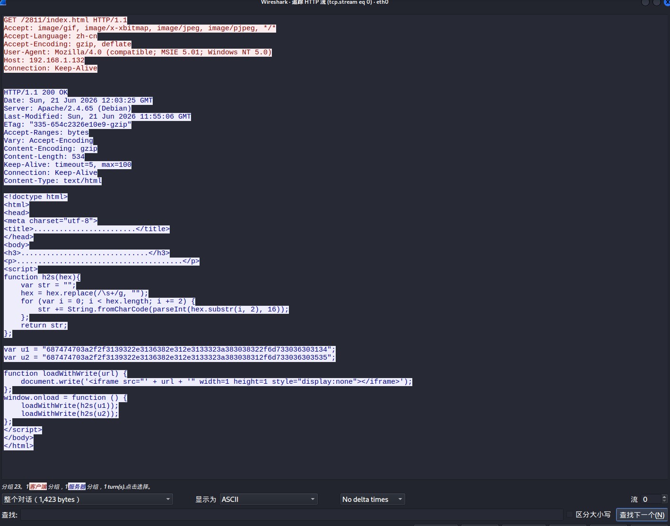This screenshot has width=670, height=526.
Task: Click the blue 服务器 label in status text
Action: coord(77,487)
